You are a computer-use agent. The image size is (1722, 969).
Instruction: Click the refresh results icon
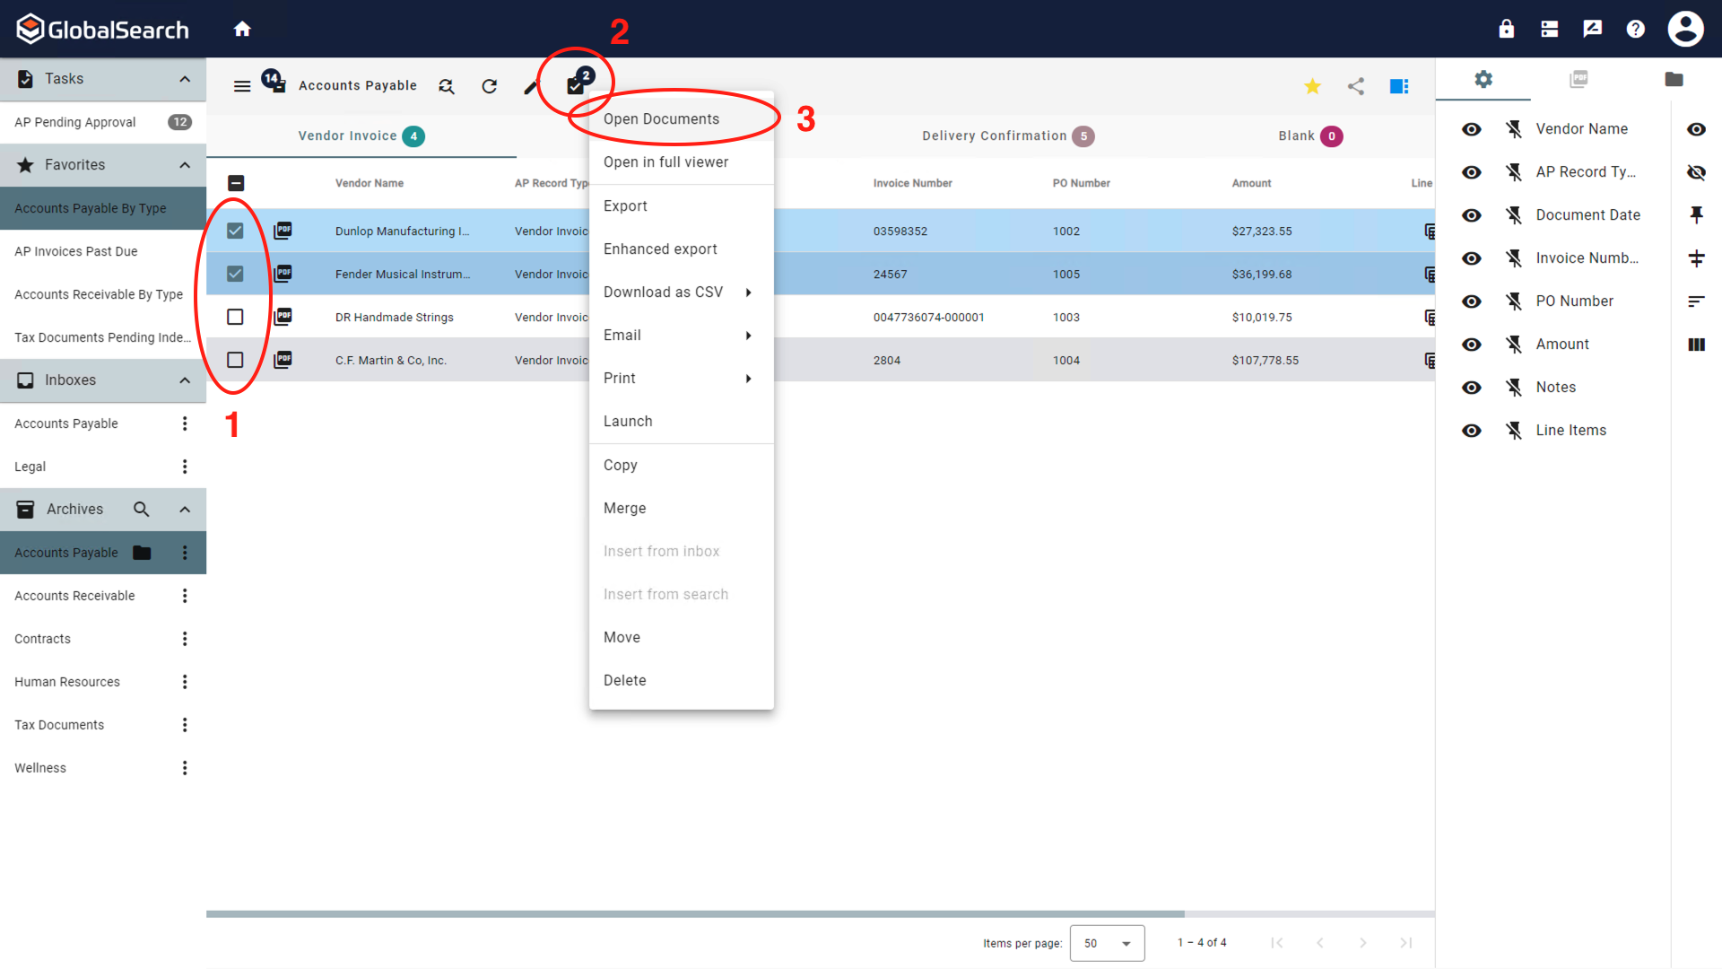(490, 86)
